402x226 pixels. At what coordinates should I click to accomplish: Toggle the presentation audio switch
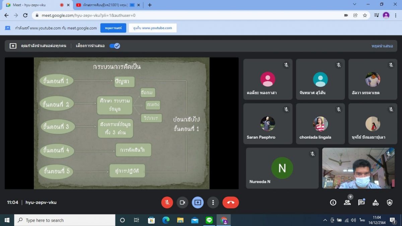115,46
